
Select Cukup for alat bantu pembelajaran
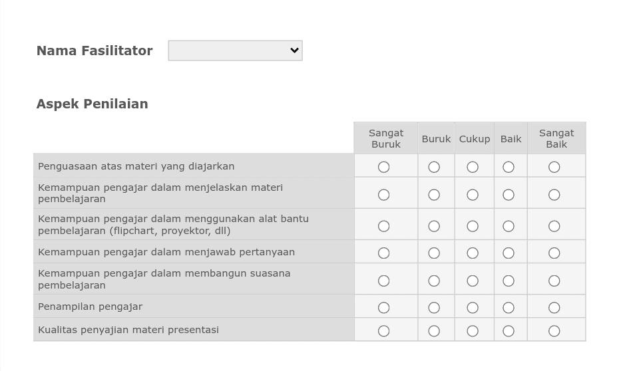(472, 226)
